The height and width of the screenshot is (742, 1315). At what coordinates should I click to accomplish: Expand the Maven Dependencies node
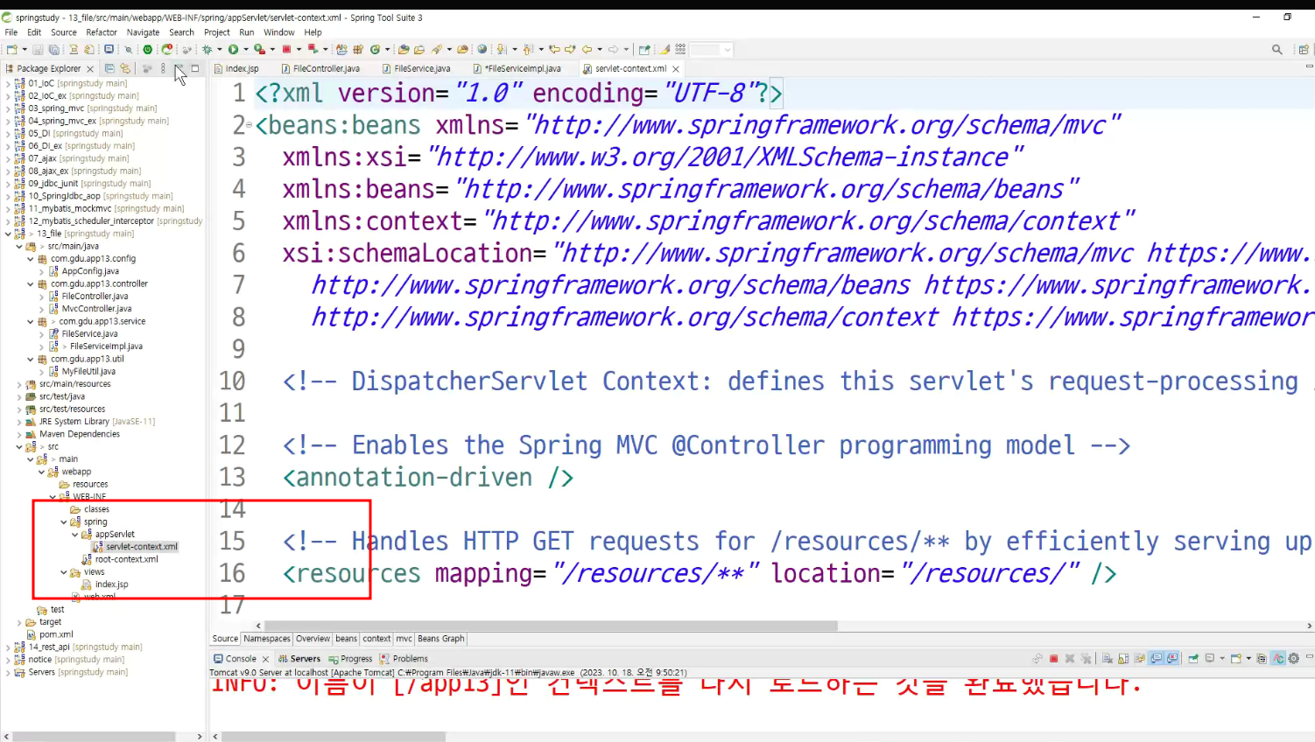pyautogui.click(x=20, y=434)
